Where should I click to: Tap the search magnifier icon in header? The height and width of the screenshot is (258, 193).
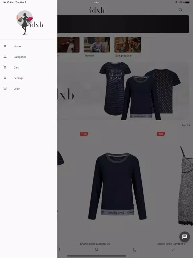[x=181, y=10]
